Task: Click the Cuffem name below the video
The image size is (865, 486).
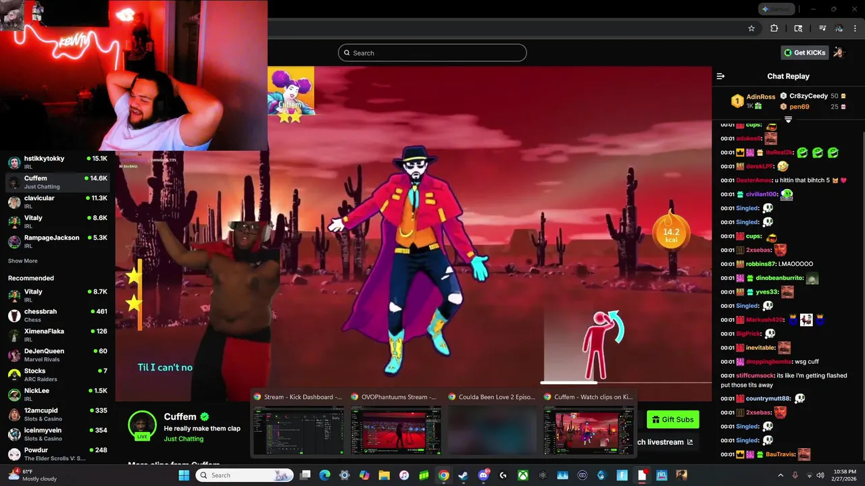Action: click(x=180, y=416)
